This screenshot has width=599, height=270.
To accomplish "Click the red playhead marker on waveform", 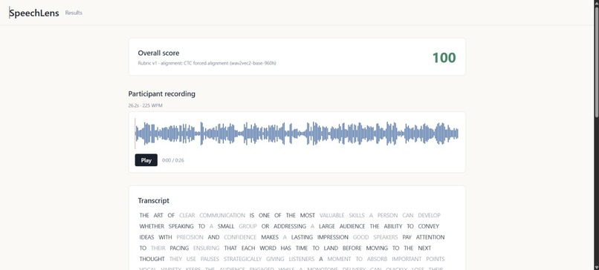I will [x=135, y=134].
